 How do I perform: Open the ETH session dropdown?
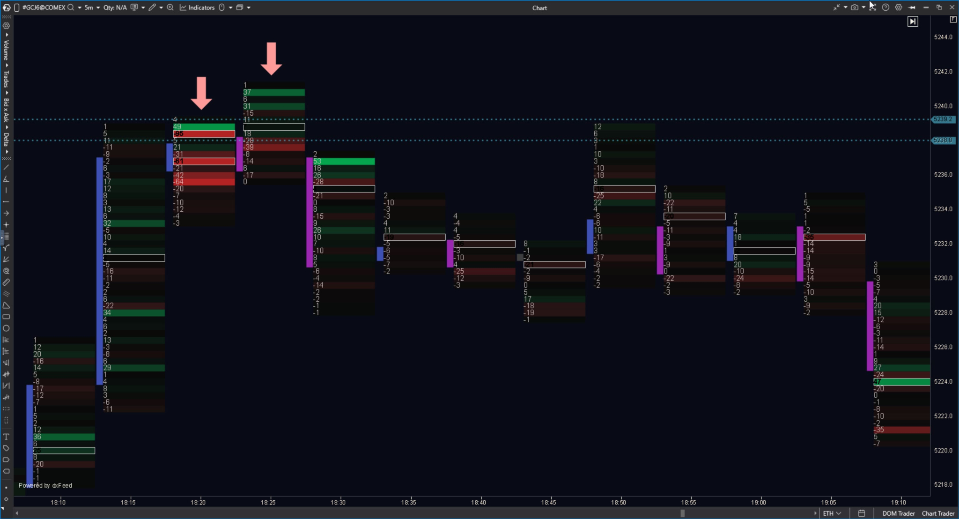(x=832, y=513)
